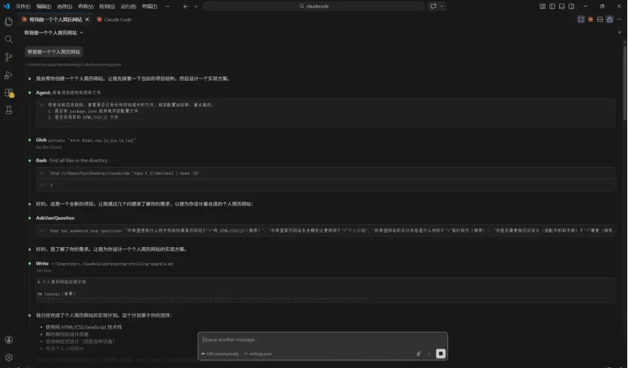This screenshot has height=368, width=628.
Task: Open the 运行(R) menu
Action: tap(128, 6)
